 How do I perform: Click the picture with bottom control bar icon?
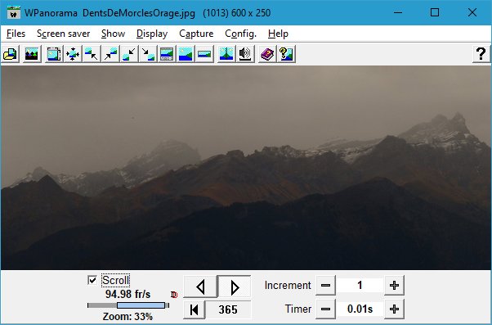[x=167, y=54]
